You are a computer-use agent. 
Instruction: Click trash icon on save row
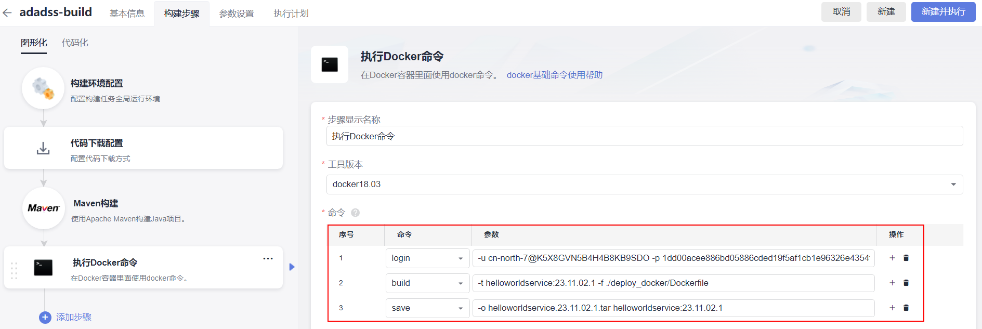(x=906, y=308)
